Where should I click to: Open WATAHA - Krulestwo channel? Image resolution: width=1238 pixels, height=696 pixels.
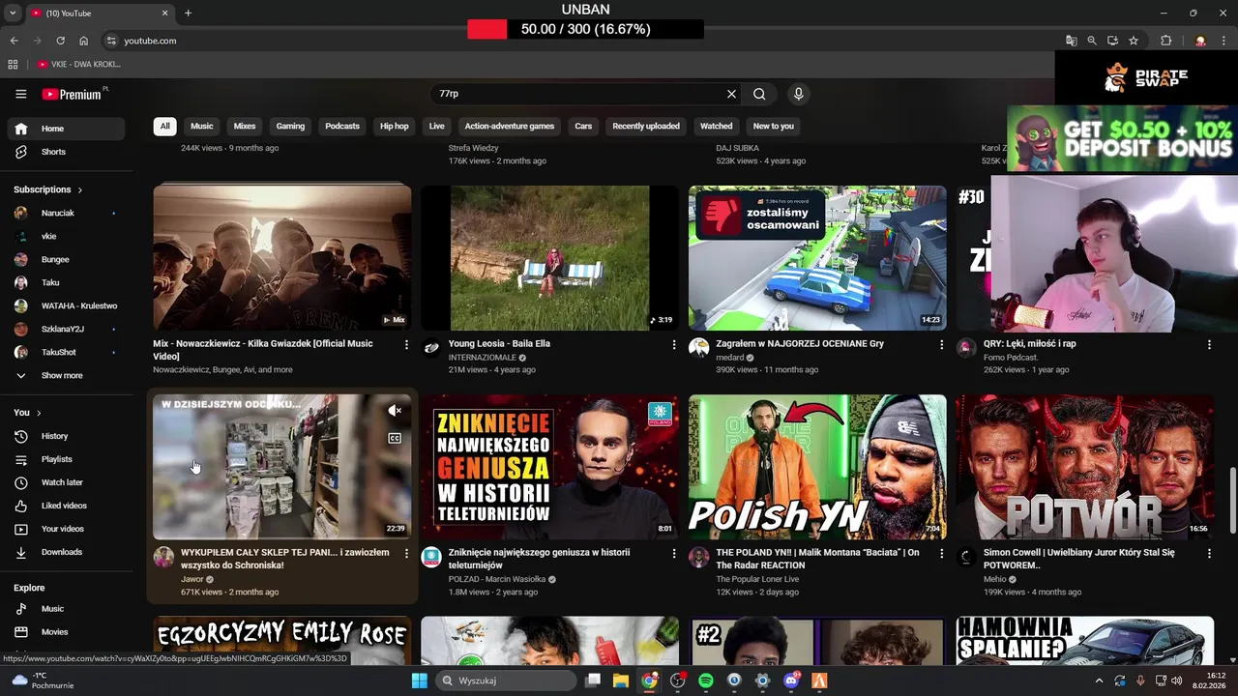coord(66,305)
